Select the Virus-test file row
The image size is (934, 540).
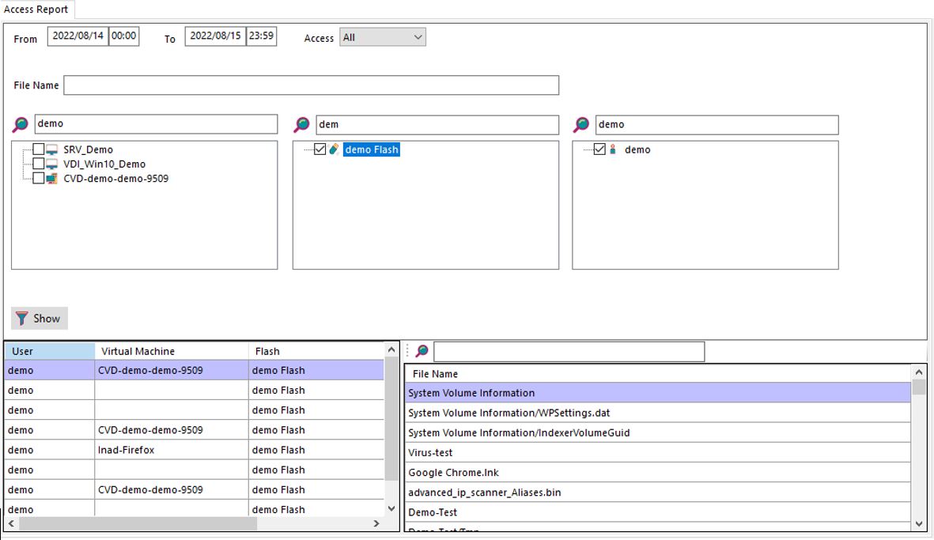pyautogui.click(x=656, y=452)
